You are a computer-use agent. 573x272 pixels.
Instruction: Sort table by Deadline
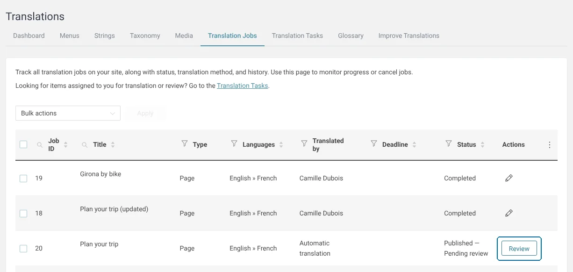[415, 145]
